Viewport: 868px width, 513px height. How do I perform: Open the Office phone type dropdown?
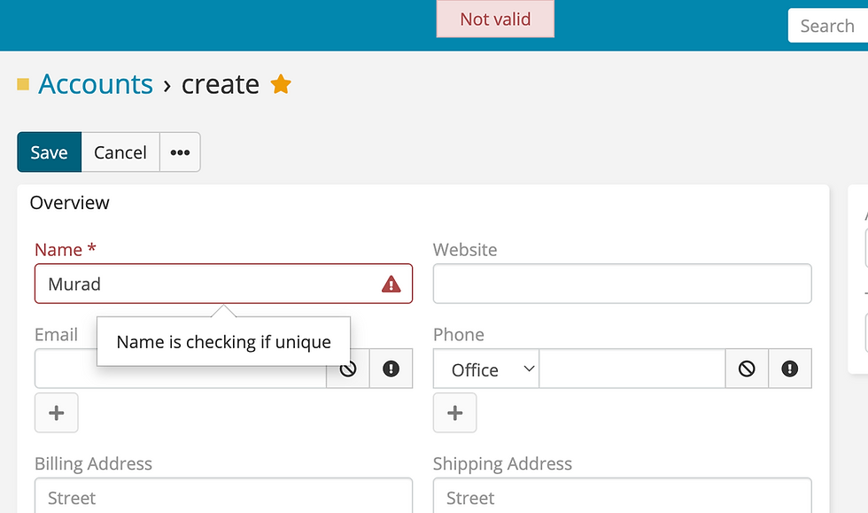tap(486, 369)
